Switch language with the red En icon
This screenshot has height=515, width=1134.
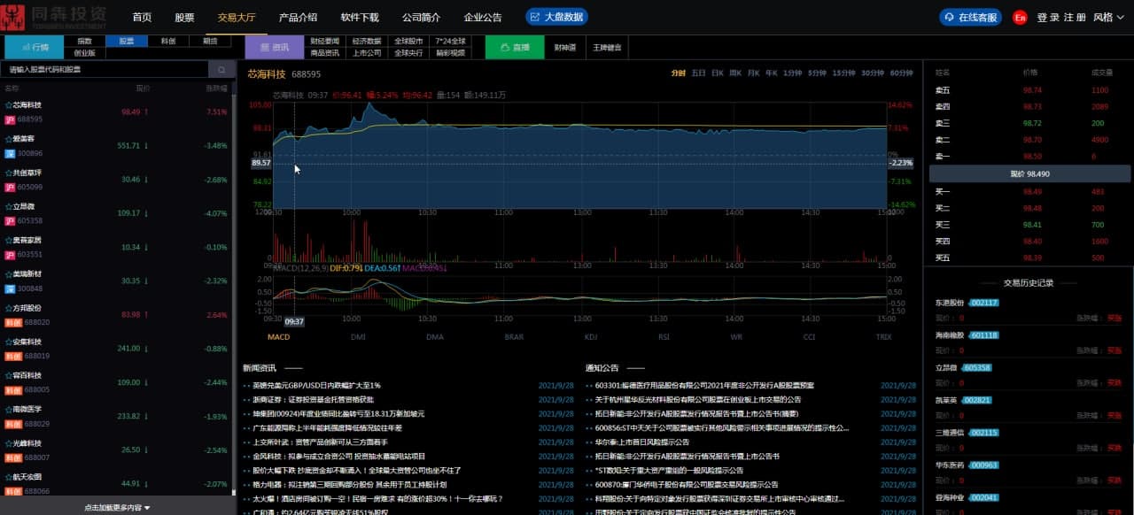1021,17
